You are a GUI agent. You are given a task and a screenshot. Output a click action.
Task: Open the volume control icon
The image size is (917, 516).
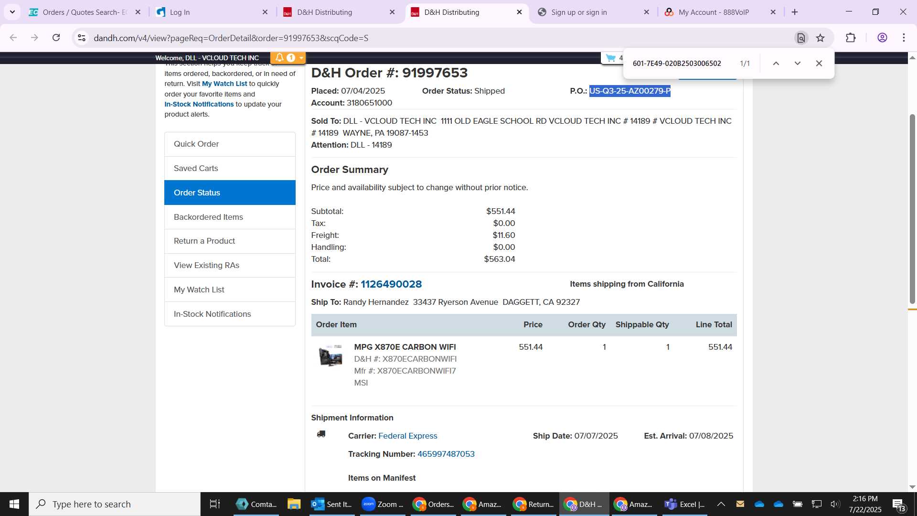click(835, 504)
